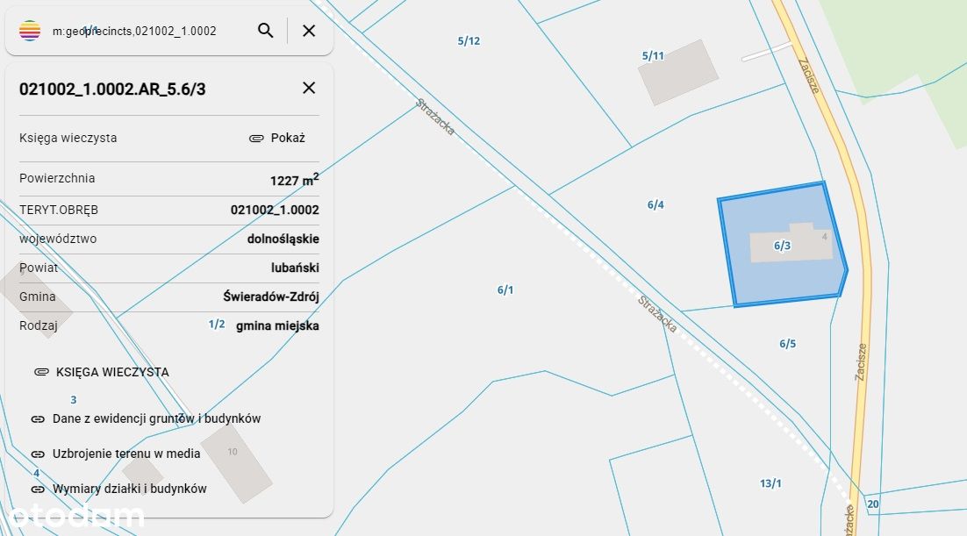
Task: Click link icon beside Wymiary działki
Action: point(38,490)
